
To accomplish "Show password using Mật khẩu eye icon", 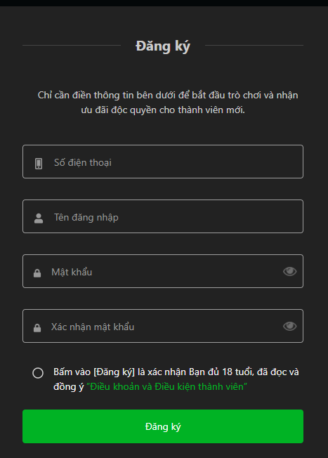I will tap(290, 271).
